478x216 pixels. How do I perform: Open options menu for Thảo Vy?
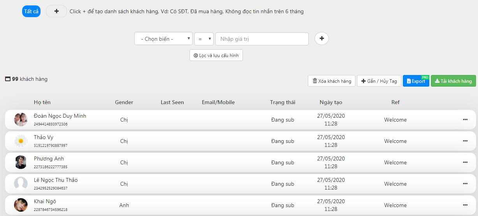click(465, 141)
